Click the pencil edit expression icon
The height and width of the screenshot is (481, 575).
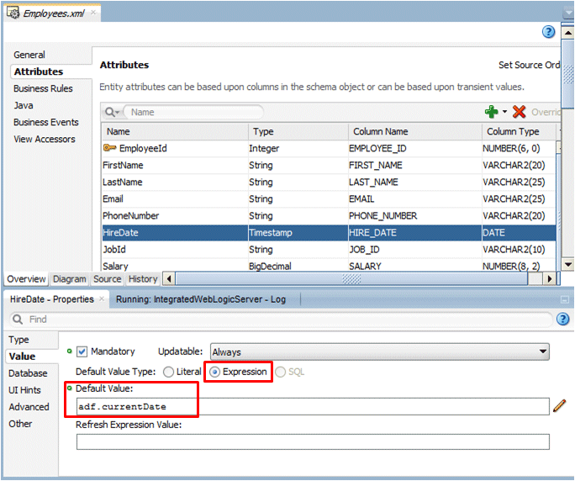pyautogui.click(x=559, y=406)
